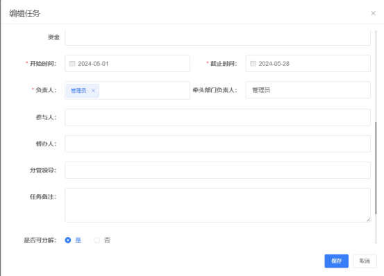The width and height of the screenshot is (384, 276).
Task: Focus the 任务备注 text area
Action: point(217,205)
